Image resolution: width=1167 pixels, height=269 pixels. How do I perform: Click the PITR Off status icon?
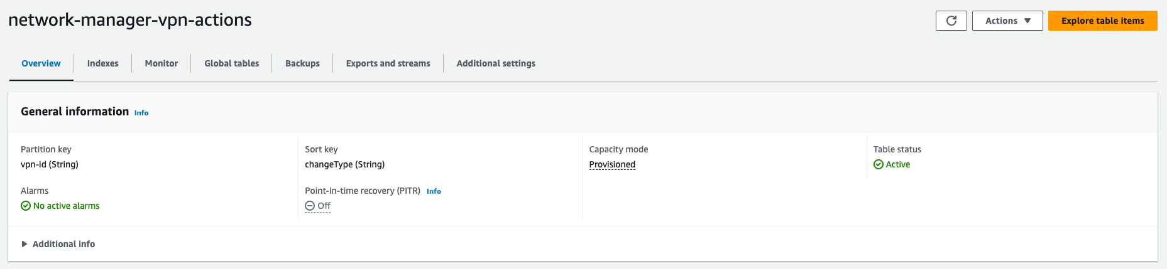click(310, 206)
